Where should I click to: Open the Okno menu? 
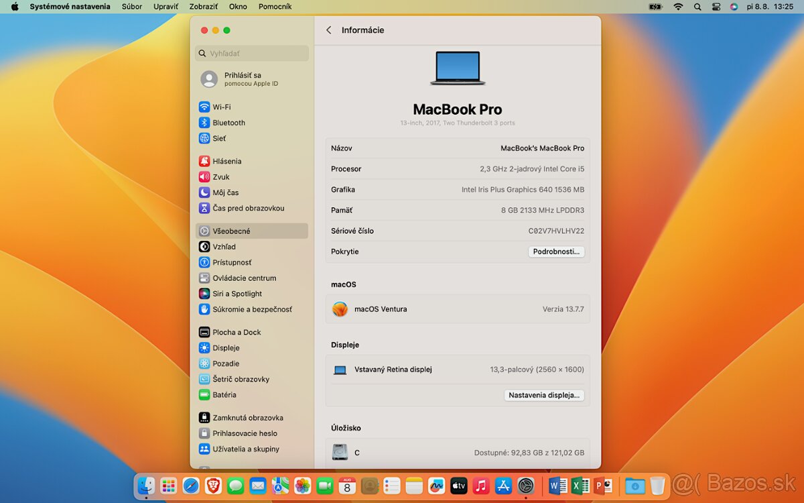(x=238, y=6)
